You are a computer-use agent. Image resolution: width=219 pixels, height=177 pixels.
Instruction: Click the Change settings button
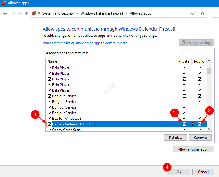coord(196,42)
